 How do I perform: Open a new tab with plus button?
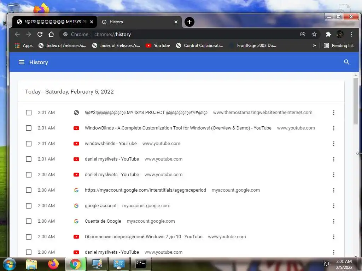tap(189, 22)
